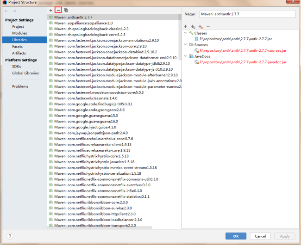Open Facets settings section
This screenshot has height=245, width=301.
(17, 46)
